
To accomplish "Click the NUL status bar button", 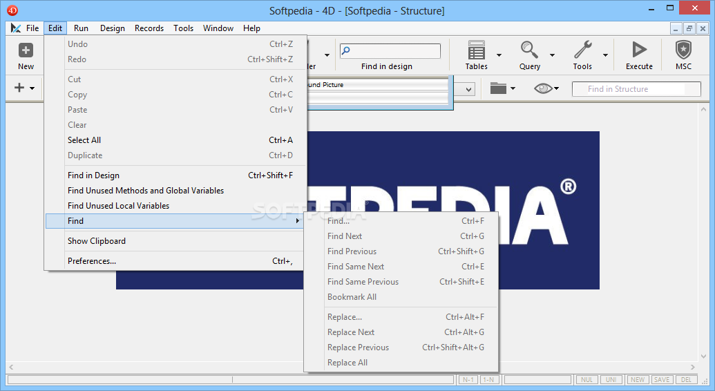I will click(x=587, y=379).
